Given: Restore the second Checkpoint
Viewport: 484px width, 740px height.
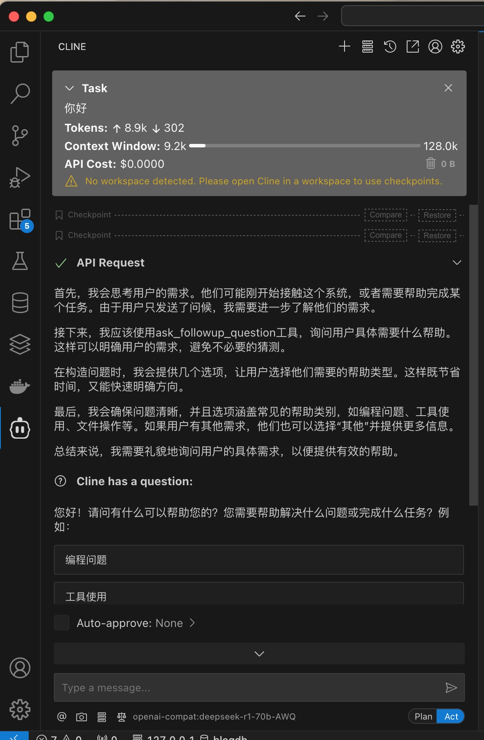Looking at the screenshot, I should (x=437, y=235).
